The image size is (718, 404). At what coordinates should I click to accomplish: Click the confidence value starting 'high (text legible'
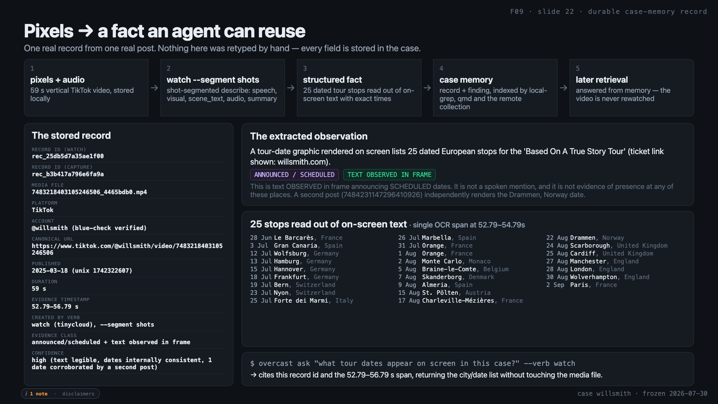point(122,364)
